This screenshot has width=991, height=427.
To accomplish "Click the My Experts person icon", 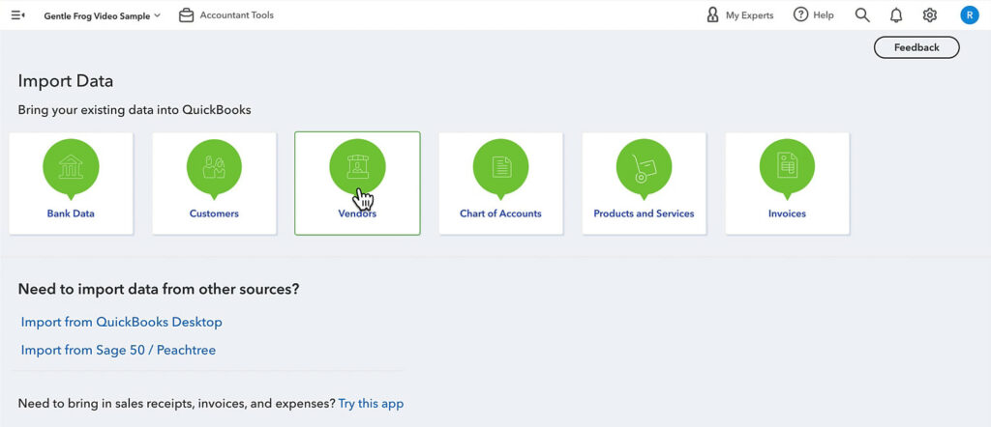I will coord(713,15).
